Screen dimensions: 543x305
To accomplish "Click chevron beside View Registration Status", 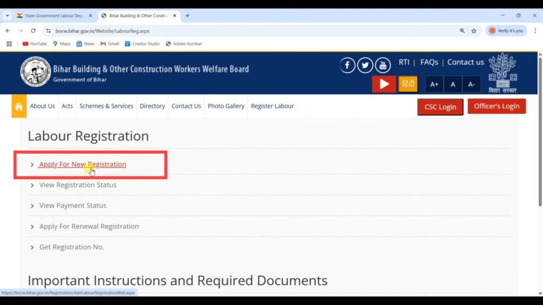I will [x=32, y=185].
